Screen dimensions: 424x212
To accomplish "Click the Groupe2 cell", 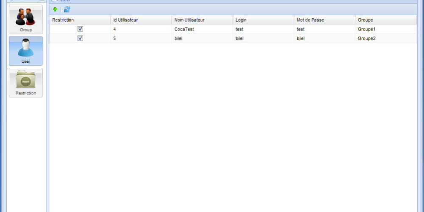I will pos(367,38).
